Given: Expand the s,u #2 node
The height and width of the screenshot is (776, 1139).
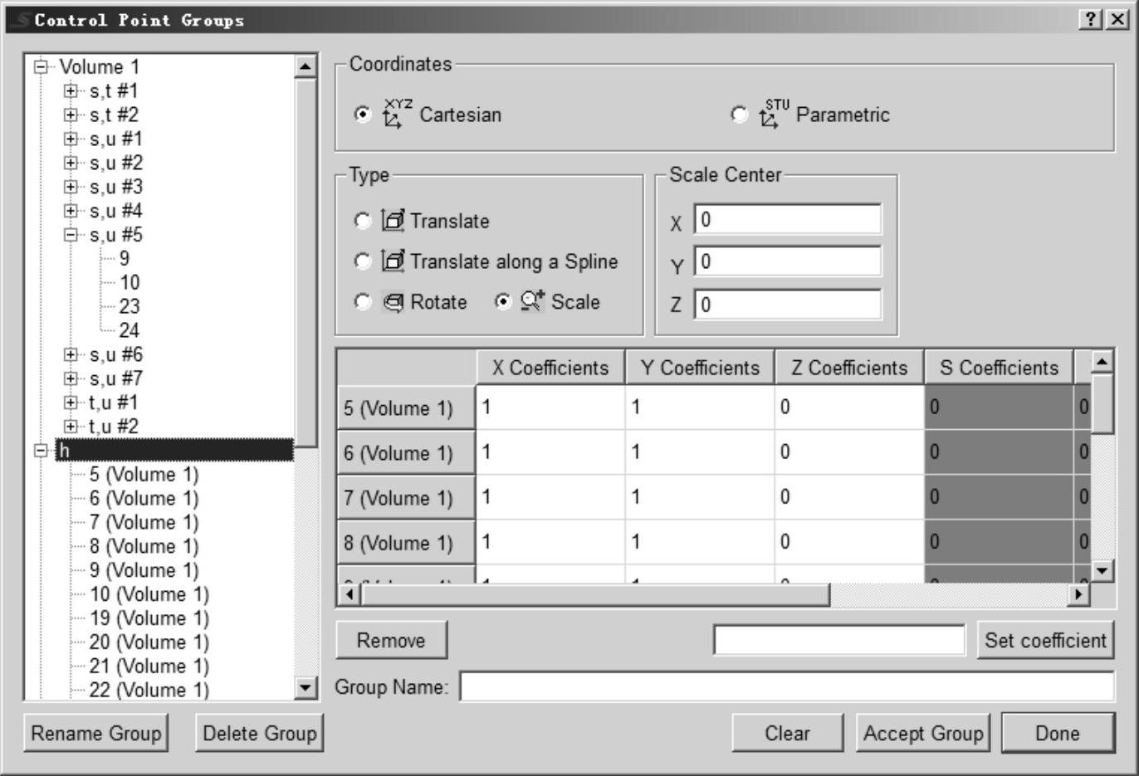Looking at the screenshot, I should pyautogui.click(x=71, y=163).
